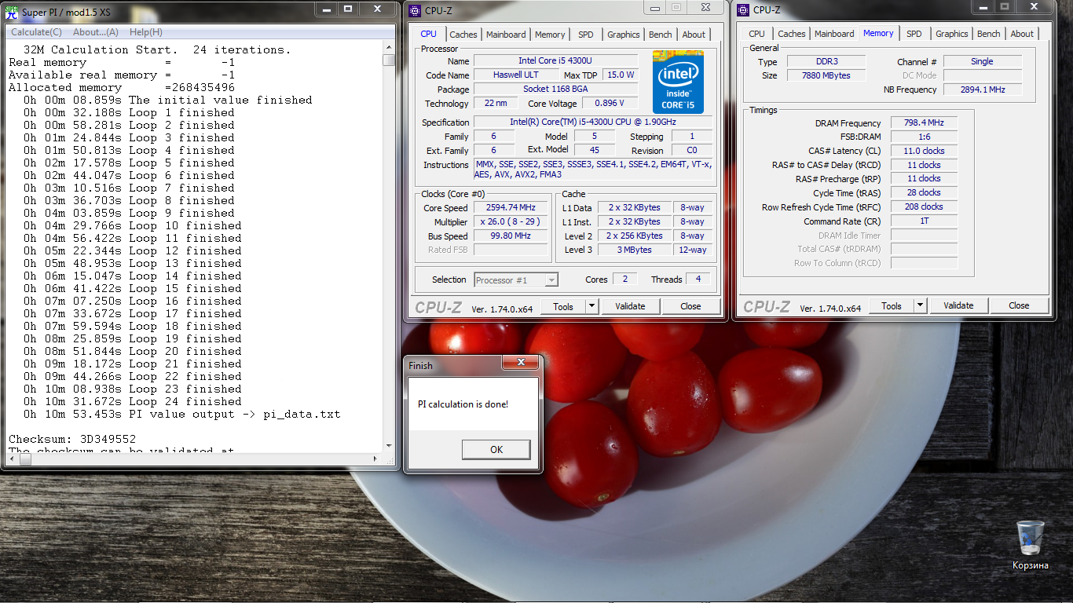
Task: Click the Checksum: 3D349552 line
Action: (x=72, y=439)
